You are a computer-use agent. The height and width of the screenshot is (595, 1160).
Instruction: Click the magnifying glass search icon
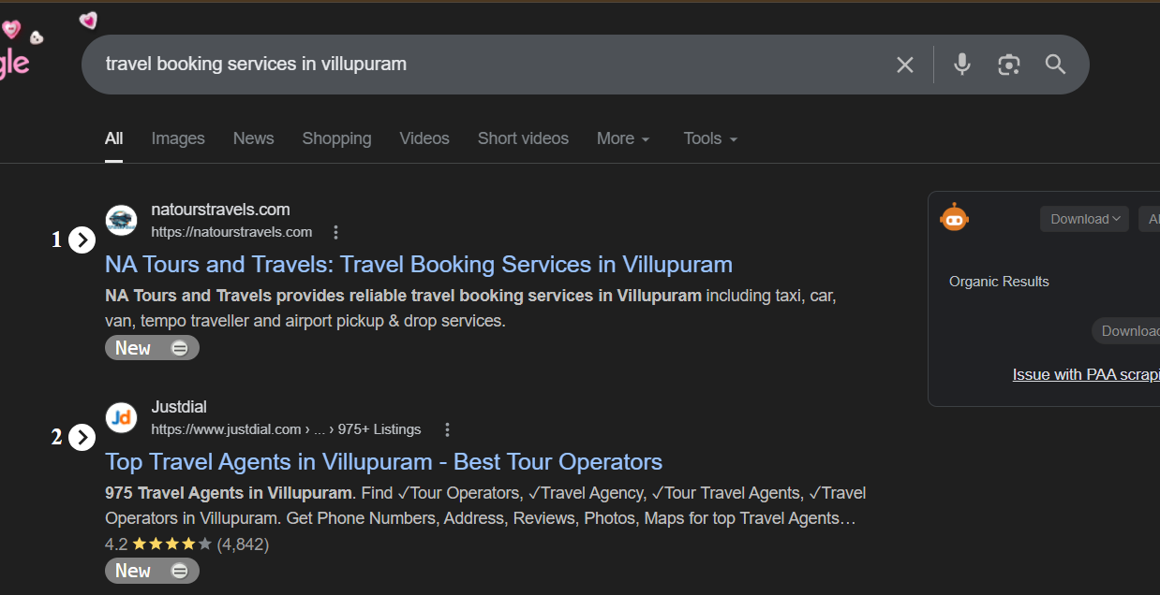pos(1056,65)
